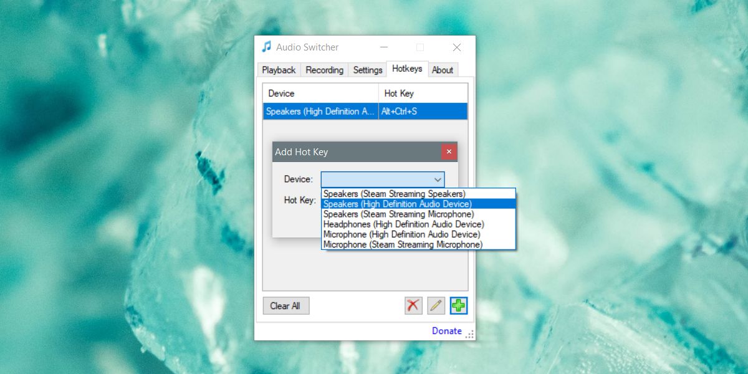Select the Hotkeys tab
Viewport: 748px width, 374px height.
(x=407, y=69)
